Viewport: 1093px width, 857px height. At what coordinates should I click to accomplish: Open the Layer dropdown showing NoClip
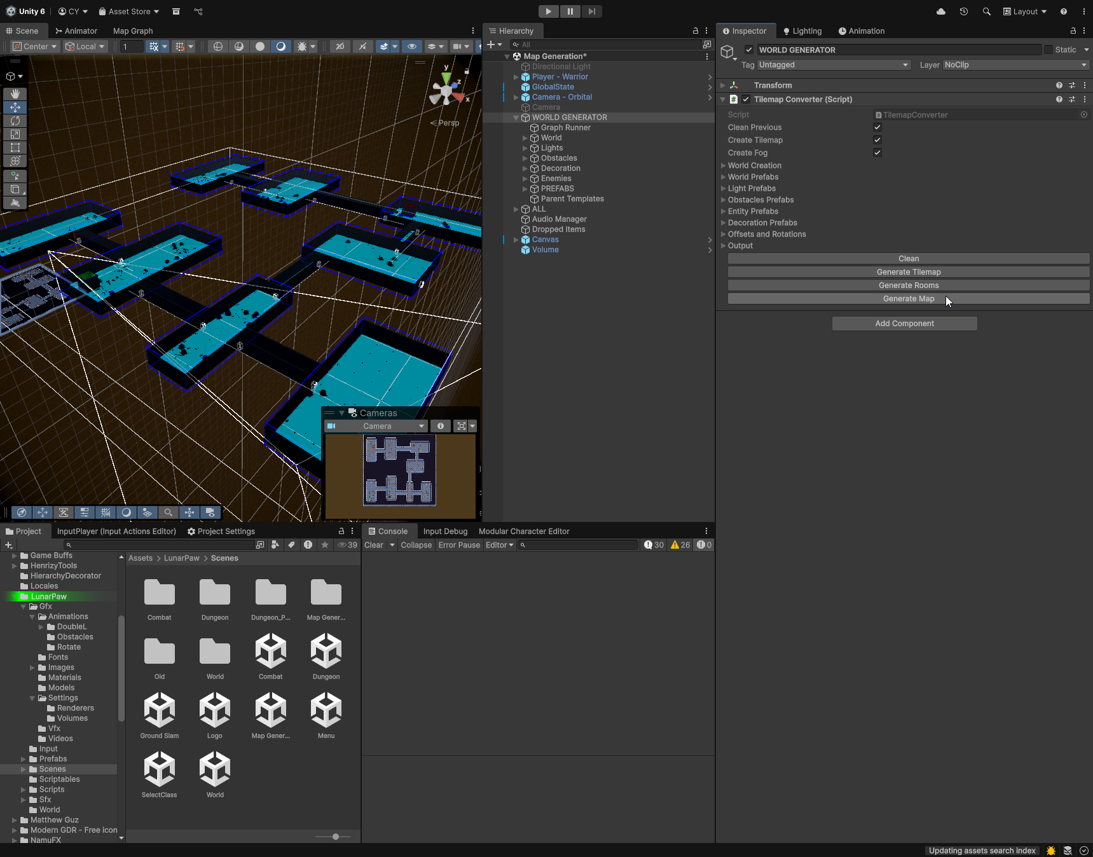[1015, 65]
